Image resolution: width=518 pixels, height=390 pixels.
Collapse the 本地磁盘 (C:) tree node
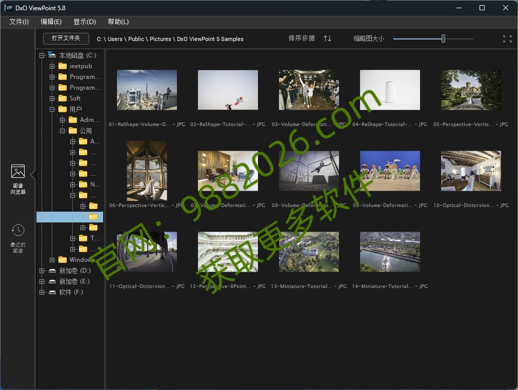click(x=43, y=55)
